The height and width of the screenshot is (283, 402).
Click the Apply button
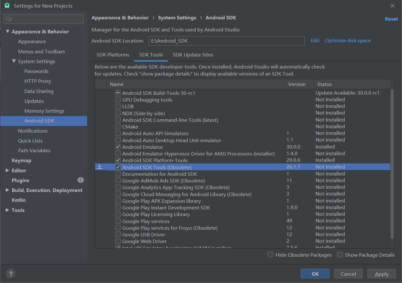click(x=382, y=274)
